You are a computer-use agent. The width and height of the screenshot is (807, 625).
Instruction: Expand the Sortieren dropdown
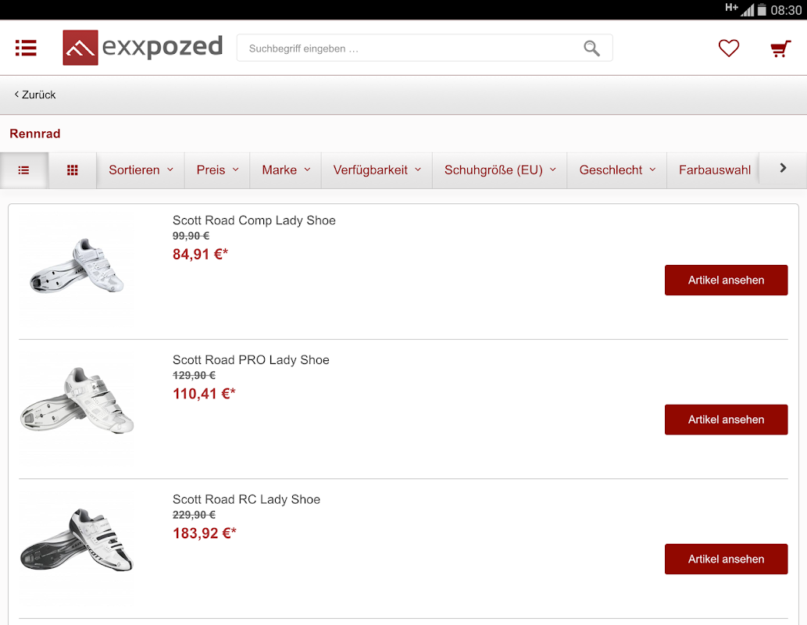pyautogui.click(x=141, y=170)
